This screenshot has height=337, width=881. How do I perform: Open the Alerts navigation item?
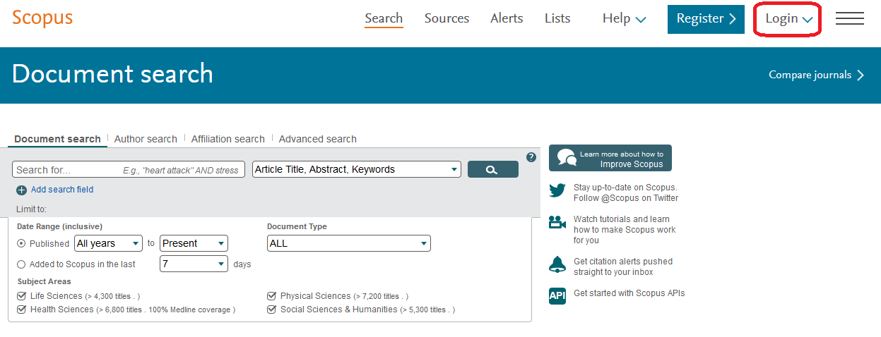507,18
